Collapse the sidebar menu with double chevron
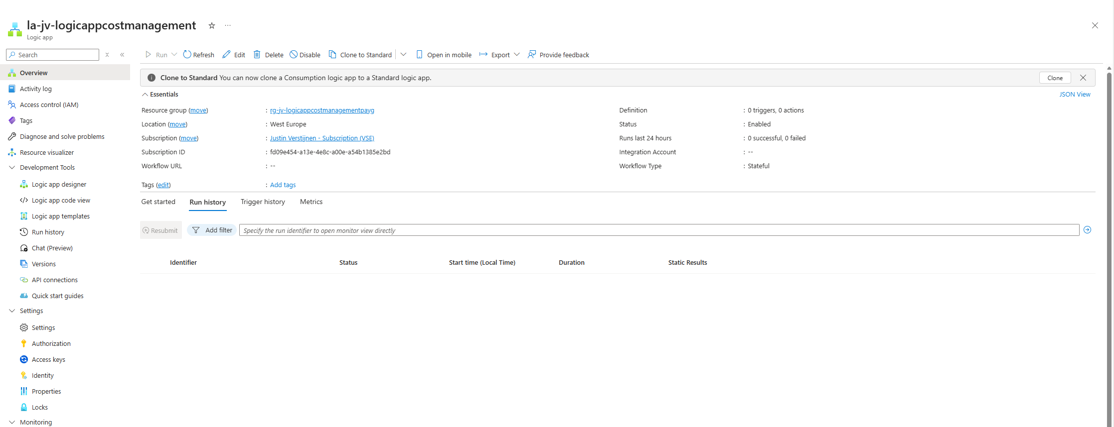 click(x=122, y=55)
